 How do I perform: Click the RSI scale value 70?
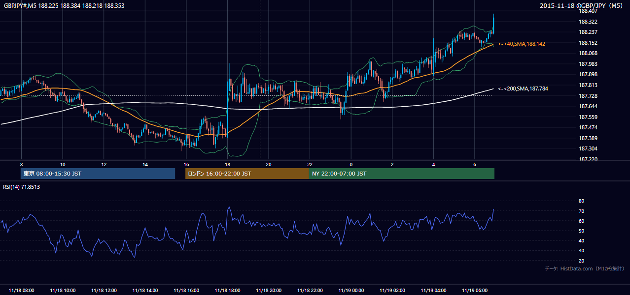click(x=581, y=211)
